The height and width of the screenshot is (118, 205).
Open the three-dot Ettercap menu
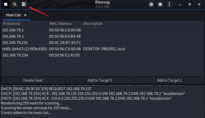[x=169, y=4]
